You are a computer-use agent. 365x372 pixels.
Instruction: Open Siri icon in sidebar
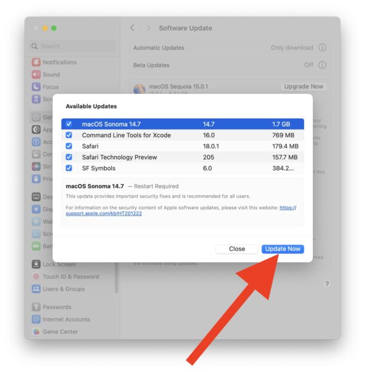[36, 167]
